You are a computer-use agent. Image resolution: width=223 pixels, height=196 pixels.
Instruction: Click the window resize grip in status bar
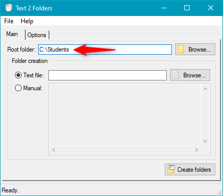[x=220, y=192]
